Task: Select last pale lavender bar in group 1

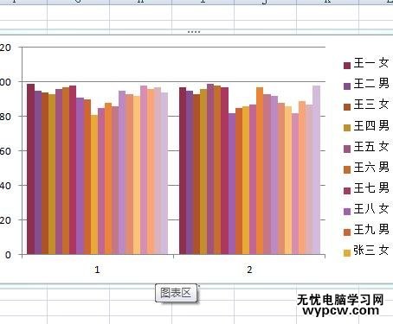Action: click(x=164, y=174)
